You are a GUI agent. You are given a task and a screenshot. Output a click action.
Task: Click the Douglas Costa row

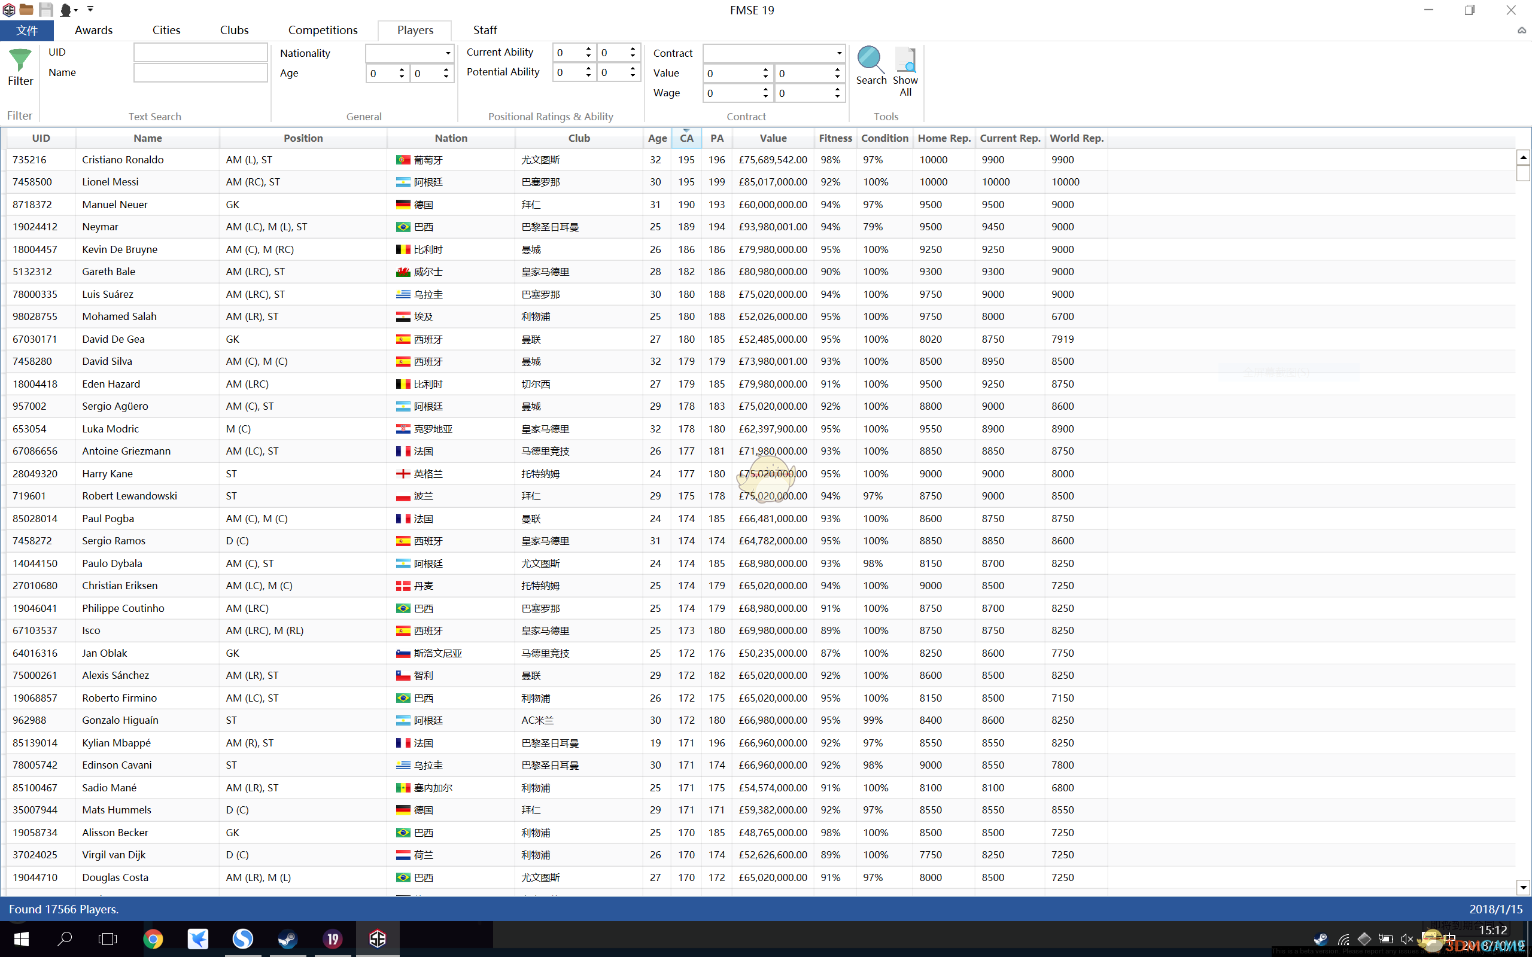[x=557, y=877]
